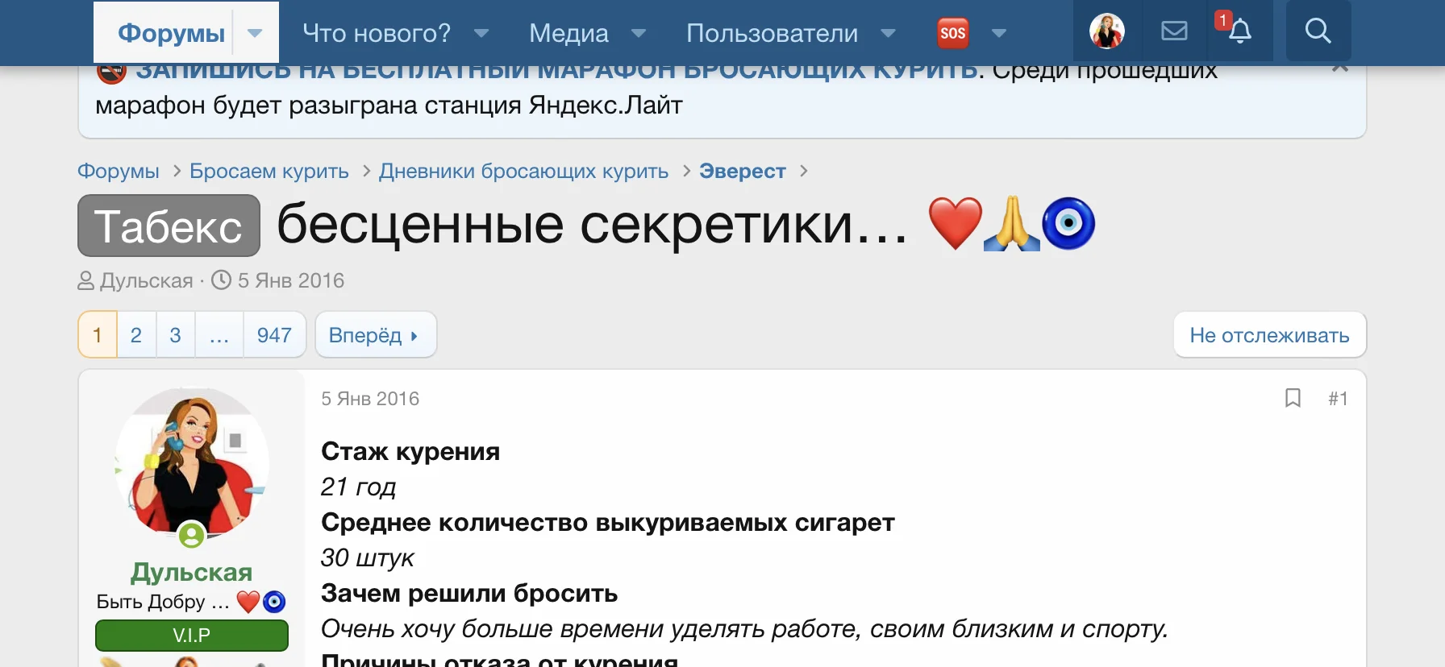
Task: Switch to the Что нового? menu item
Action: tap(375, 32)
